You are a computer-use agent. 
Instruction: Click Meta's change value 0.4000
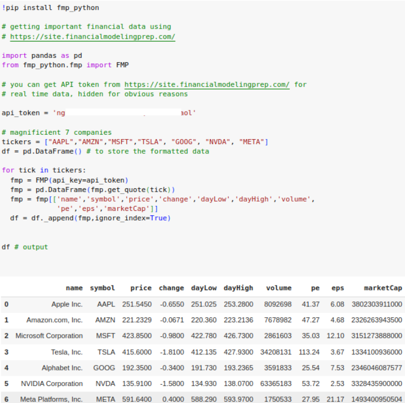point(173,399)
